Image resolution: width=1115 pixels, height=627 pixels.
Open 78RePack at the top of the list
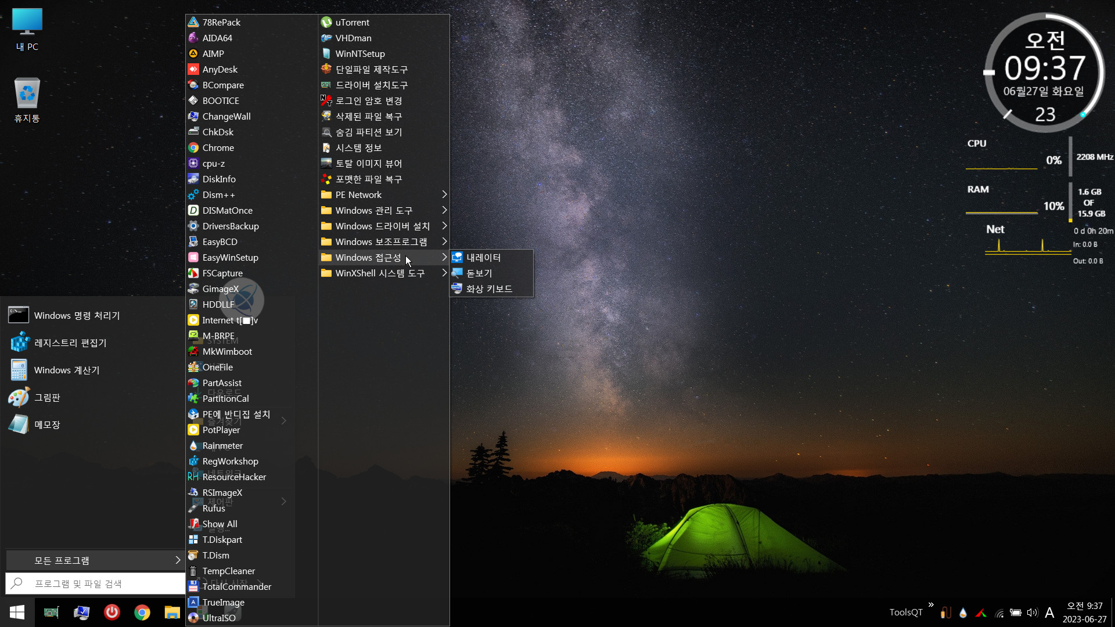coord(251,22)
